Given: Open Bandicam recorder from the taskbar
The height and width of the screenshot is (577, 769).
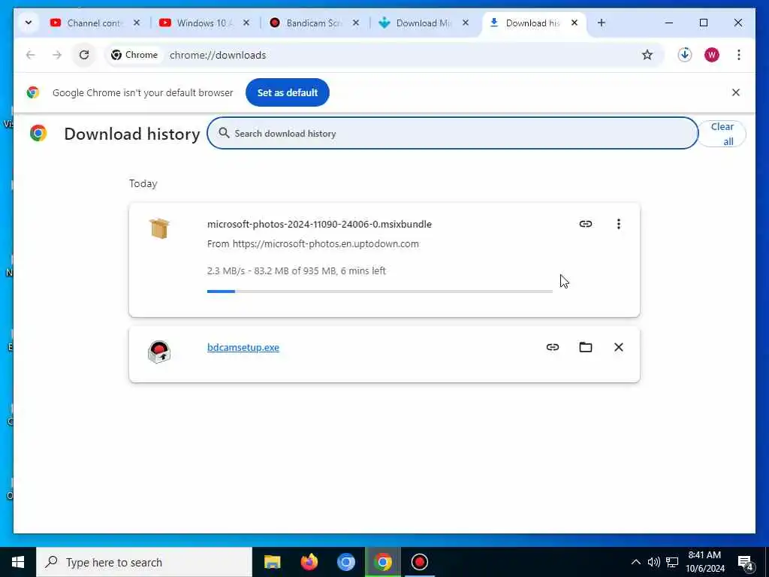Looking at the screenshot, I should (419, 562).
